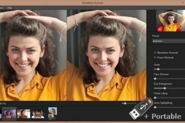Click the Smile slider handle
The height and width of the screenshot is (123, 185).
(158, 69)
